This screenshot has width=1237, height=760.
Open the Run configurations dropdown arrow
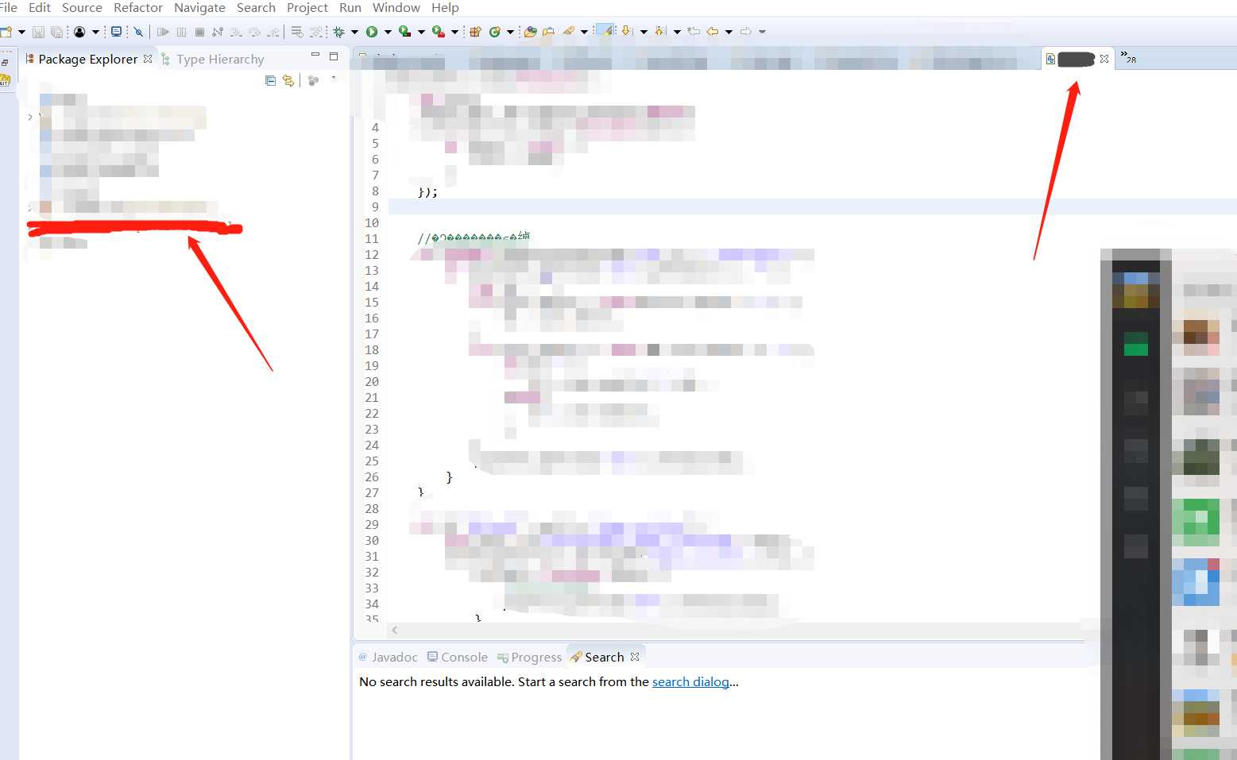[388, 32]
